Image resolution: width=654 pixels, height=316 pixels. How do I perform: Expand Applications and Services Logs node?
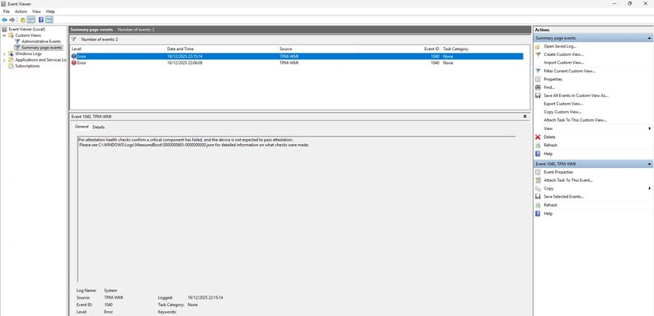pyautogui.click(x=4, y=60)
